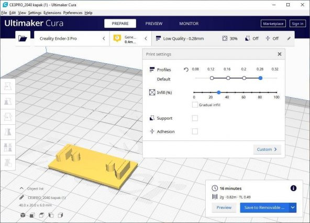The width and height of the screenshot is (310, 223).
Task: Select the Mirror tool in sidebar
Action: [x=8, y=132]
